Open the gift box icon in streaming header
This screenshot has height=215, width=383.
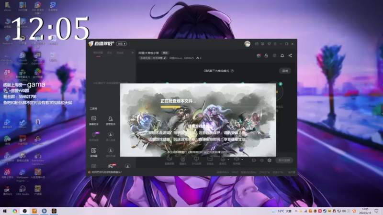point(259,55)
